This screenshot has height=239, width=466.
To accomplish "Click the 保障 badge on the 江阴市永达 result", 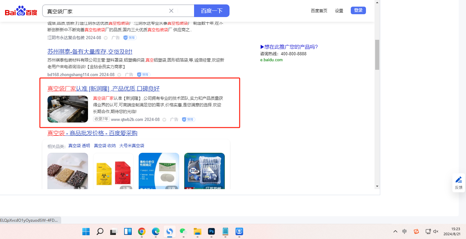I will pyautogui.click(x=130, y=38).
